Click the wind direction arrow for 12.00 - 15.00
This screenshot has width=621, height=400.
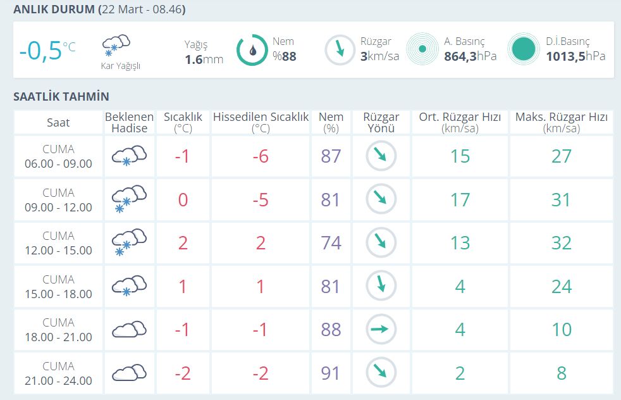[x=381, y=242]
